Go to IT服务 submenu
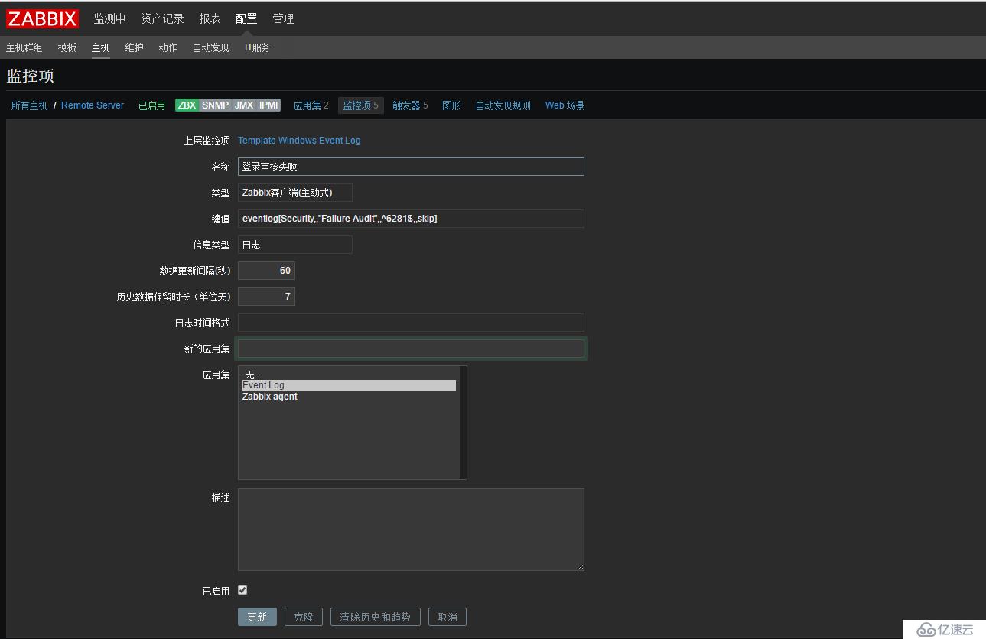 (257, 47)
